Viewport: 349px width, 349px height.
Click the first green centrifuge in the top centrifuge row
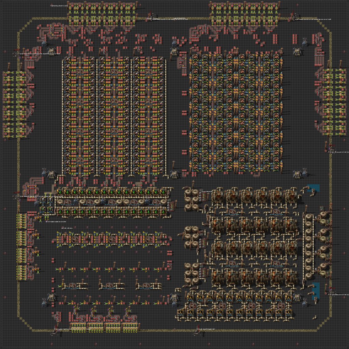(60, 192)
